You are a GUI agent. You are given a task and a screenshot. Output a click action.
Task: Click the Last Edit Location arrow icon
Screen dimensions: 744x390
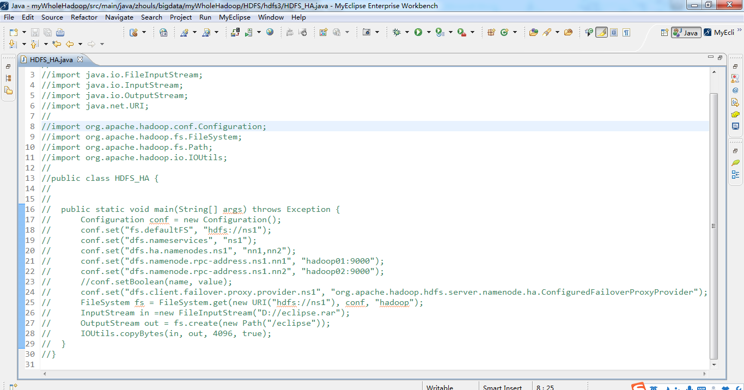pyautogui.click(x=57, y=44)
